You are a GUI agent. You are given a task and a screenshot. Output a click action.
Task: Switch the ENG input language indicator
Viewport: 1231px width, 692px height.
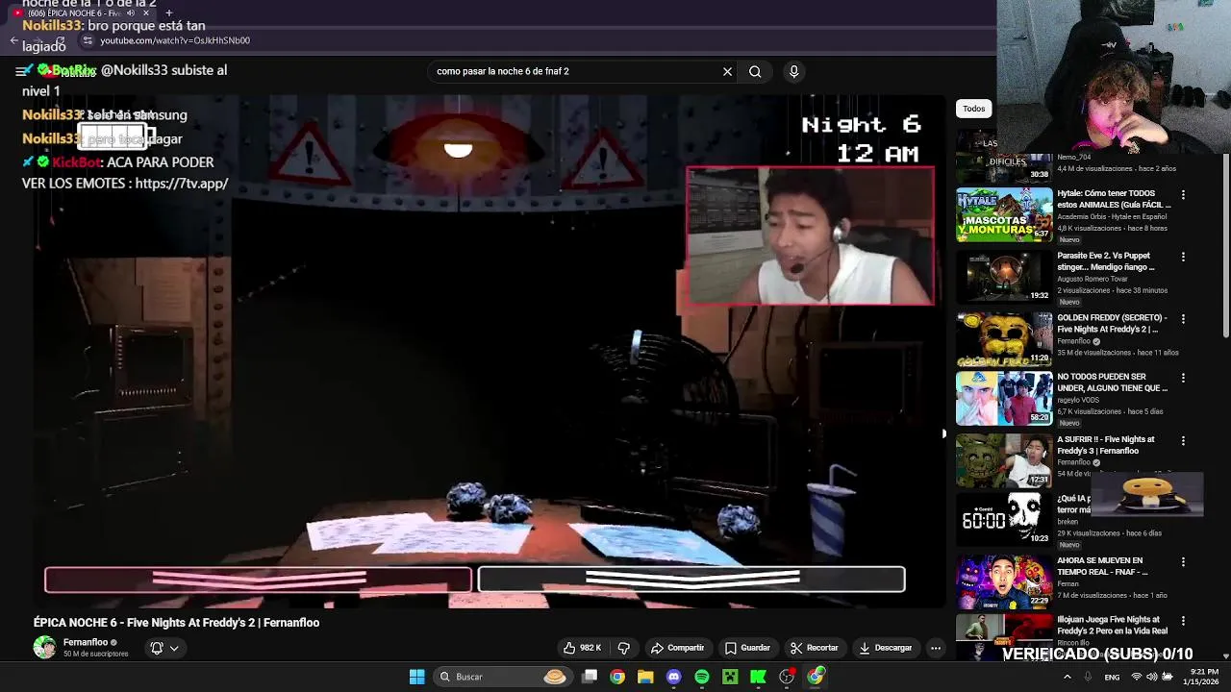(x=1112, y=677)
